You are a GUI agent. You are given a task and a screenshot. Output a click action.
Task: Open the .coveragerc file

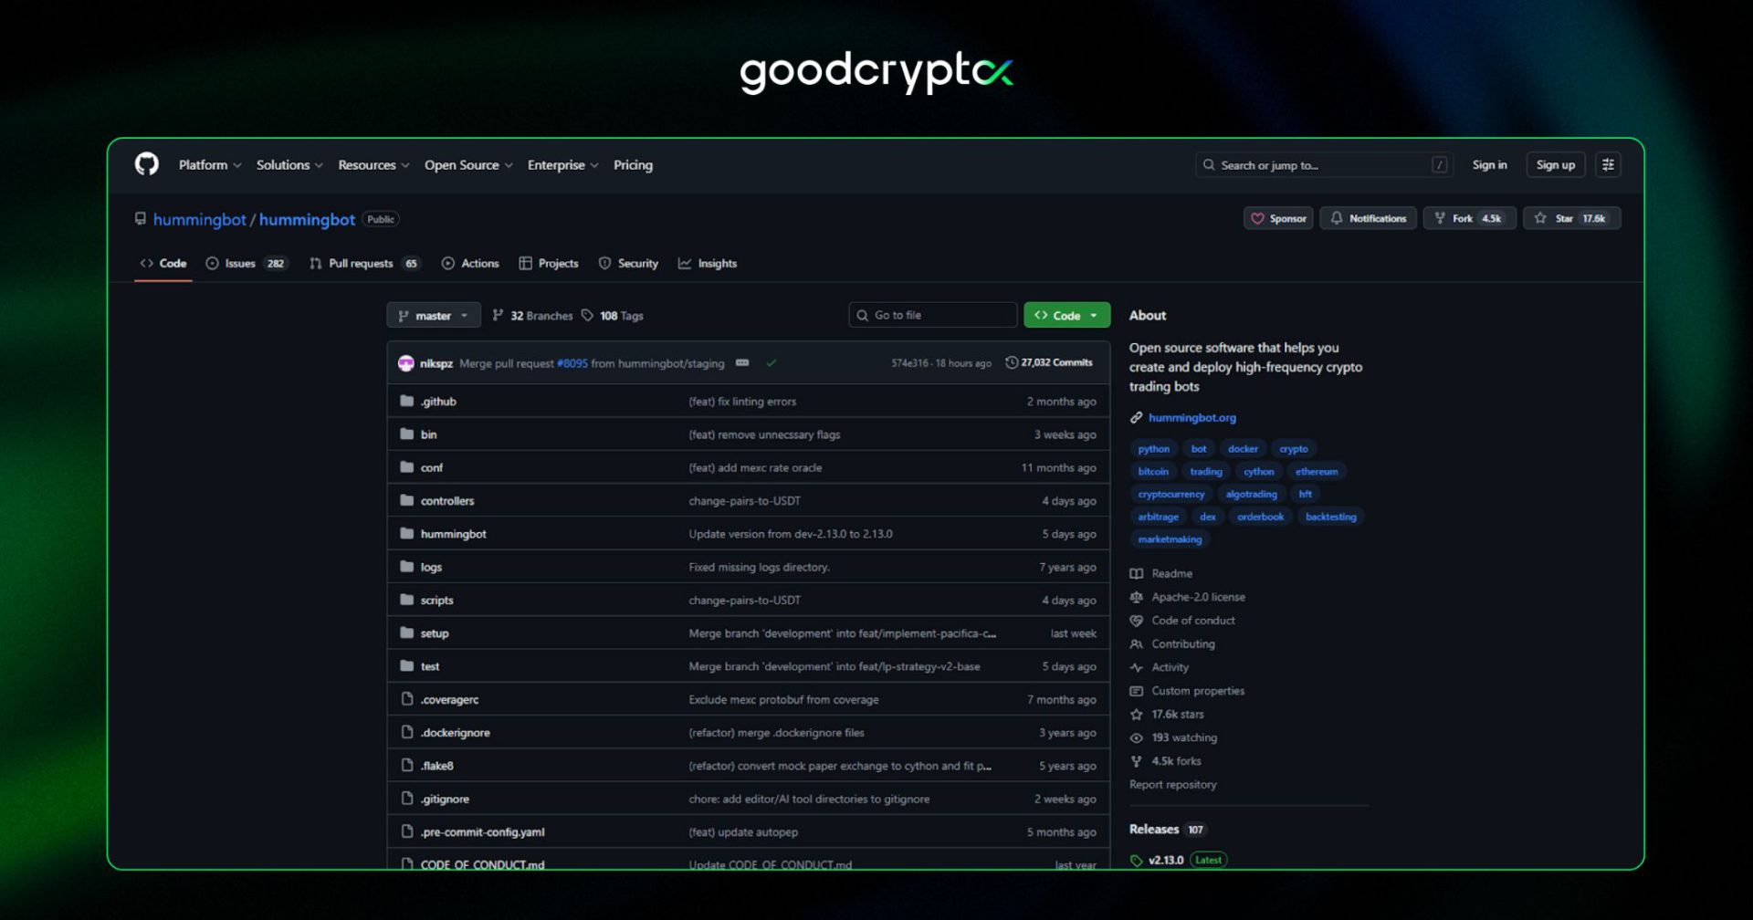click(x=449, y=700)
